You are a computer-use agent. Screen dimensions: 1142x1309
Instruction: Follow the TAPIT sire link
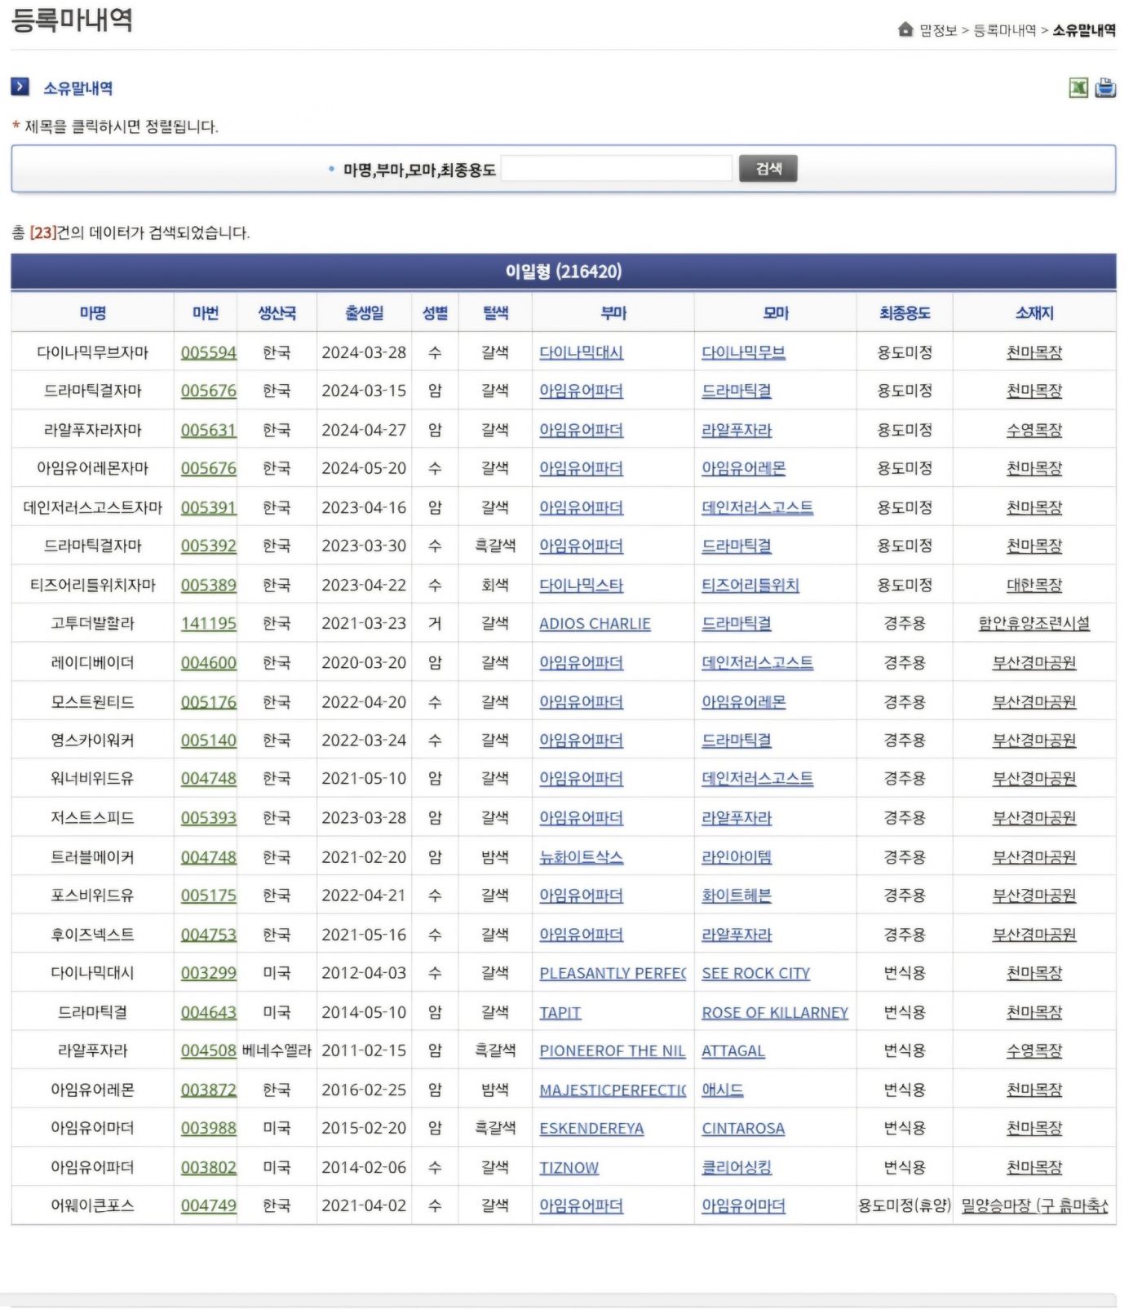pyautogui.click(x=560, y=1012)
